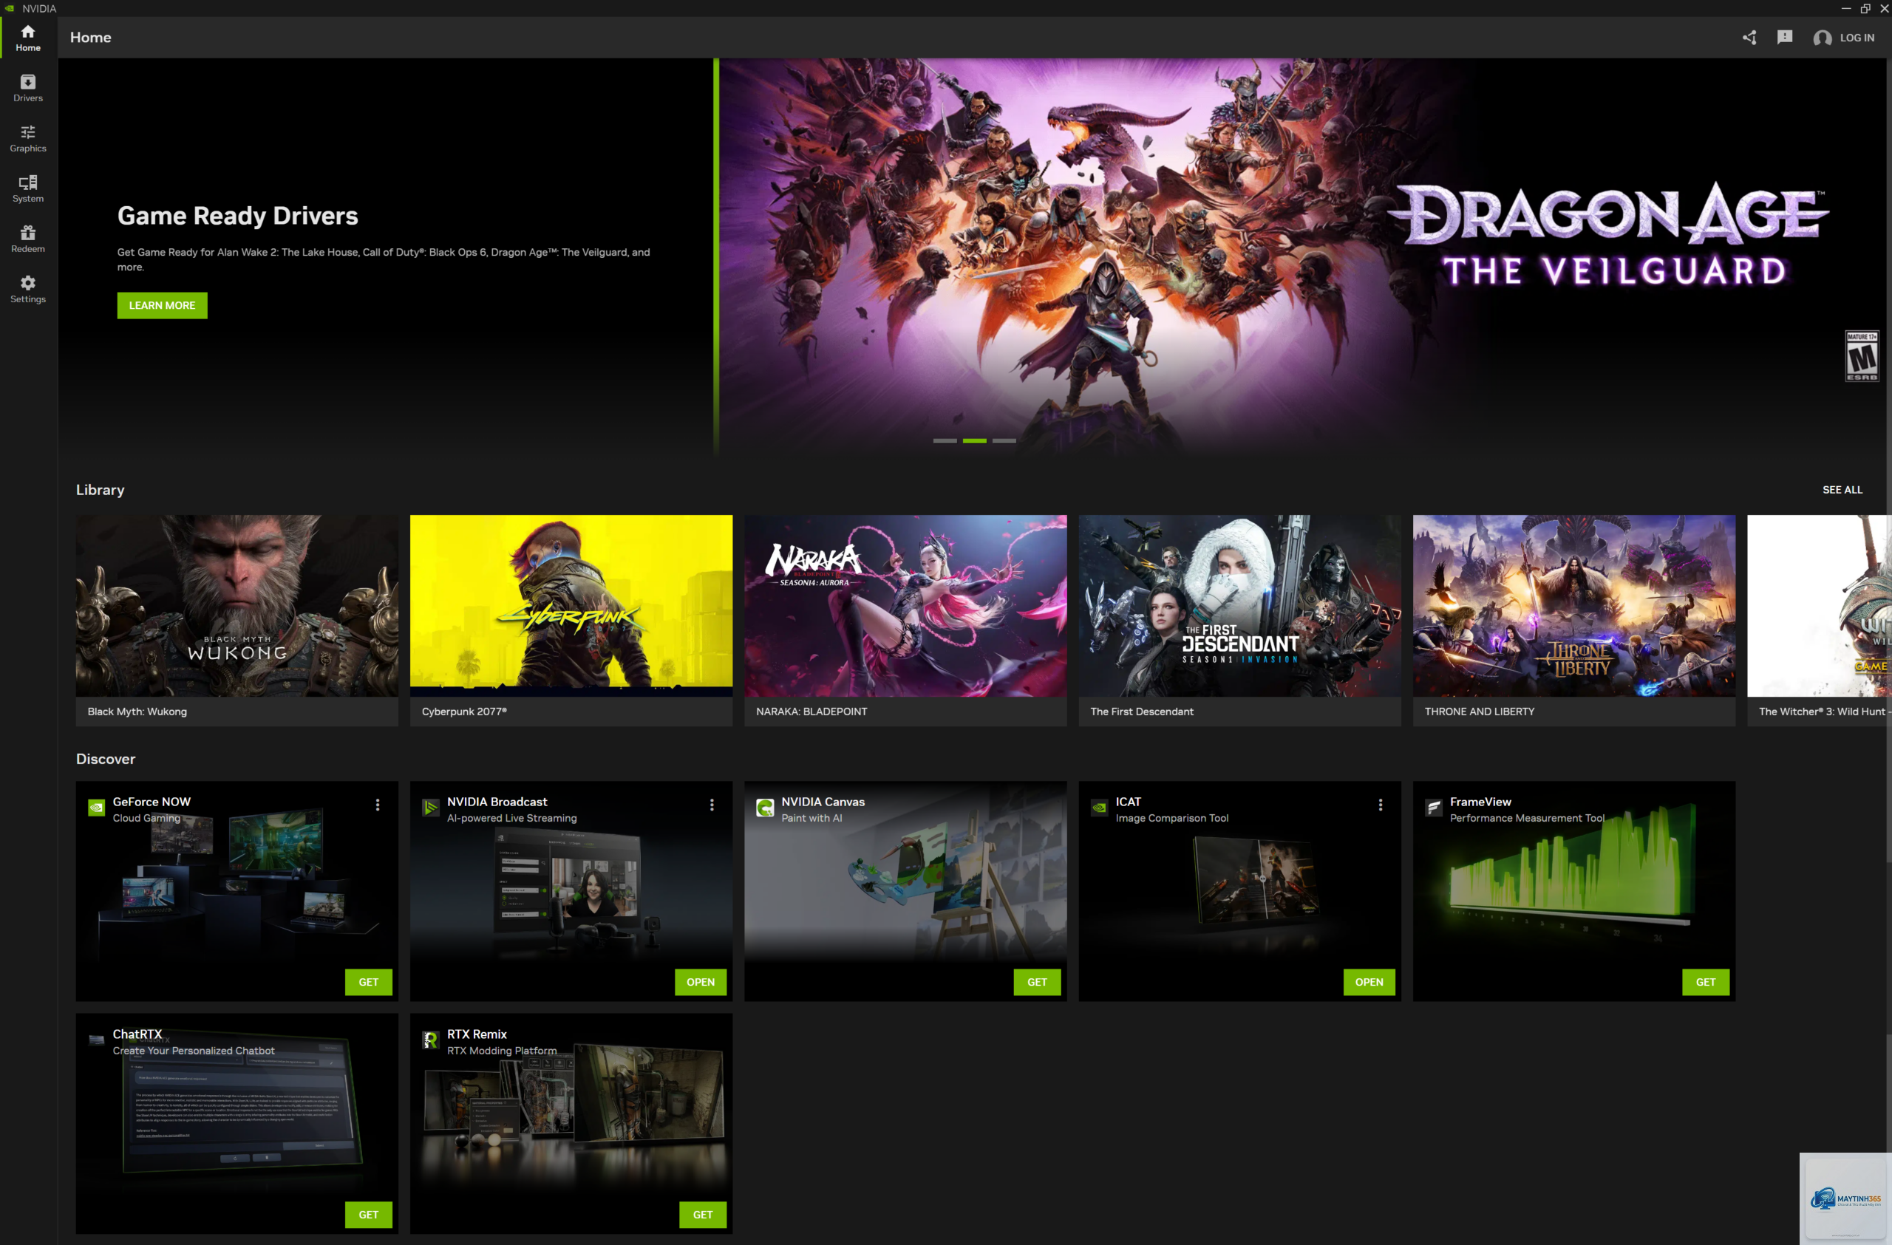Open Black Myth: Wukong game tile

coord(237,620)
